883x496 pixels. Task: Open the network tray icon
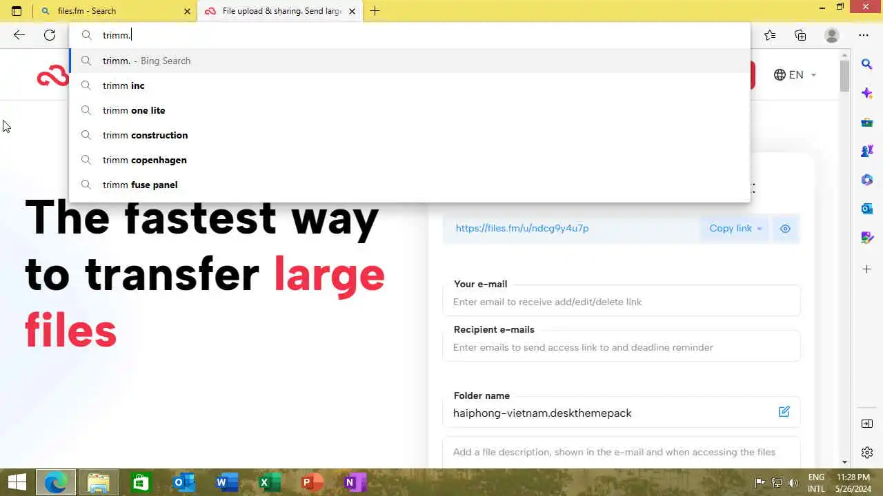[x=777, y=483]
